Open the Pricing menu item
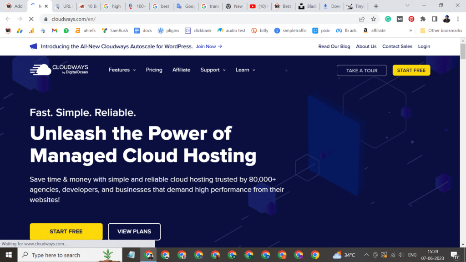 pyautogui.click(x=154, y=70)
